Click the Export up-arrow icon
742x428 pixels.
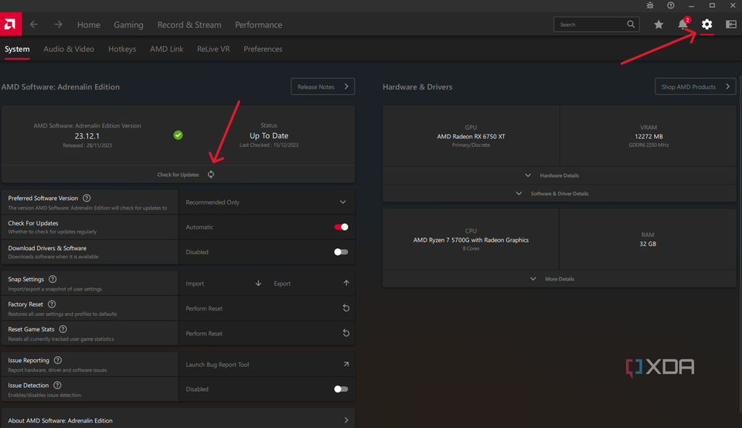(346, 283)
